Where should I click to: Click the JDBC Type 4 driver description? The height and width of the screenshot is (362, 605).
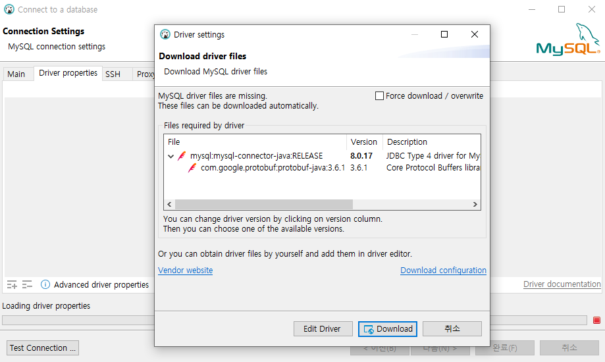(x=433, y=156)
